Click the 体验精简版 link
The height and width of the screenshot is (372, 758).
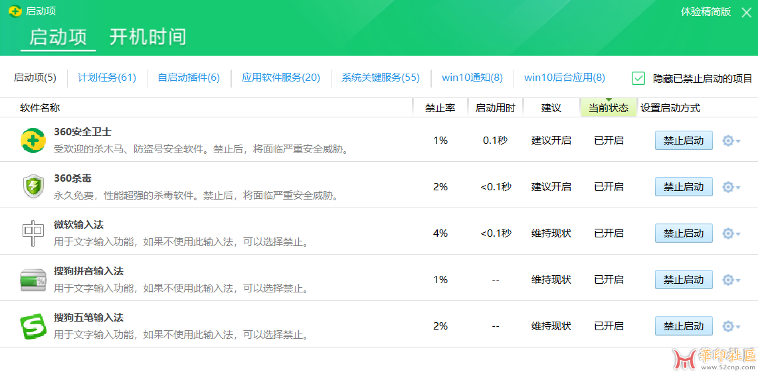(706, 12)
